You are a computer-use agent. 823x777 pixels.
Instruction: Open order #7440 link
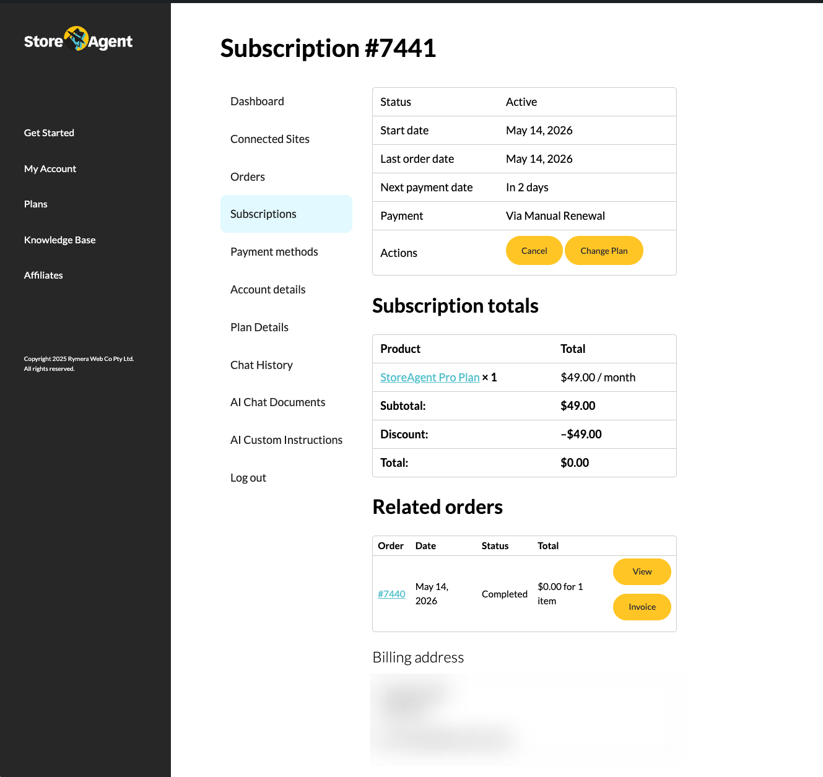(391, 594)
